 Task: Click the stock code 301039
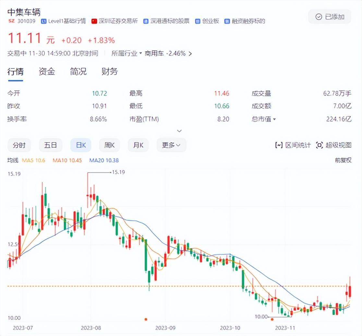[x=26, y=21]
